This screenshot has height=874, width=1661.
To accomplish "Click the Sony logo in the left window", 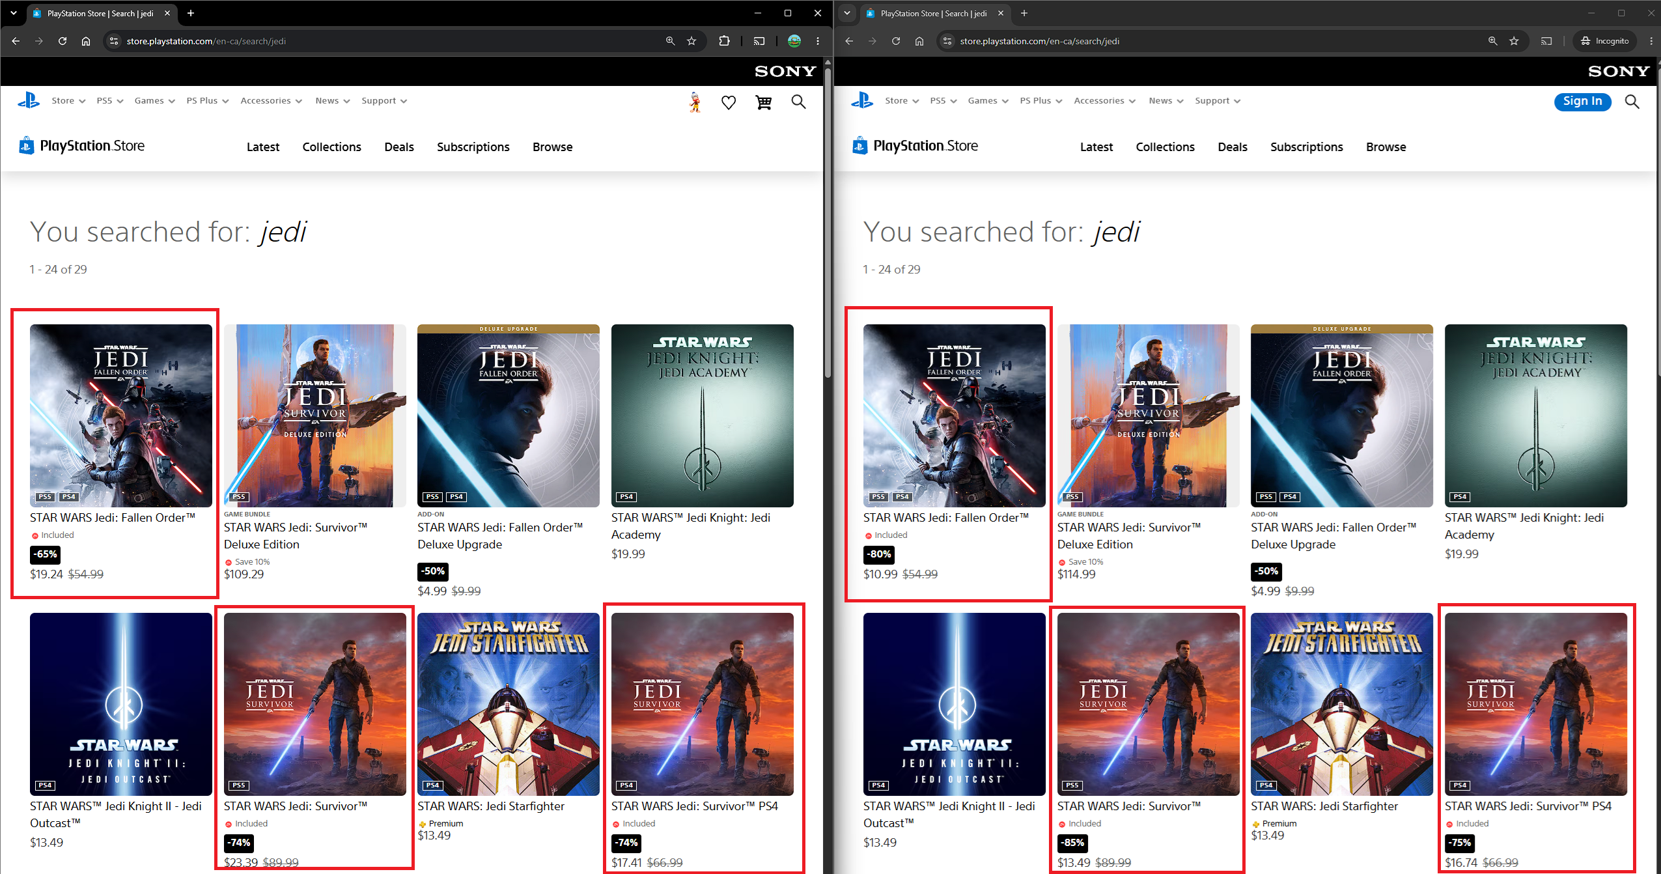I will click(785, 71).
